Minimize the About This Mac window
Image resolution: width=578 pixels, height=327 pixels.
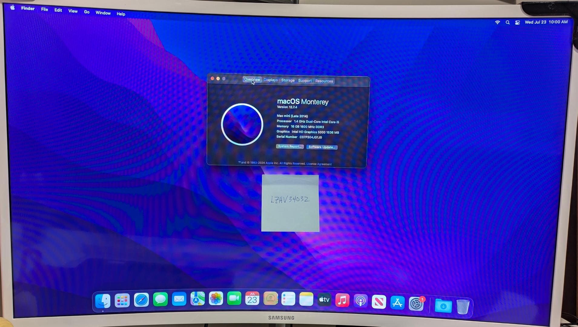coord(218,79)
